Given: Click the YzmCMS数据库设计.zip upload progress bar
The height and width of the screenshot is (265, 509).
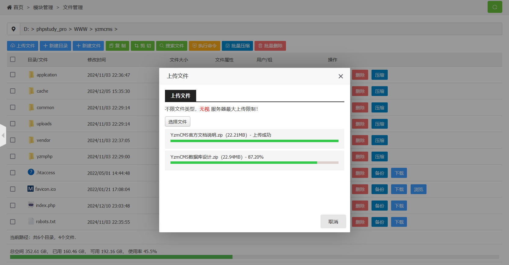Looking at the screenshot, I should [254, 163].
